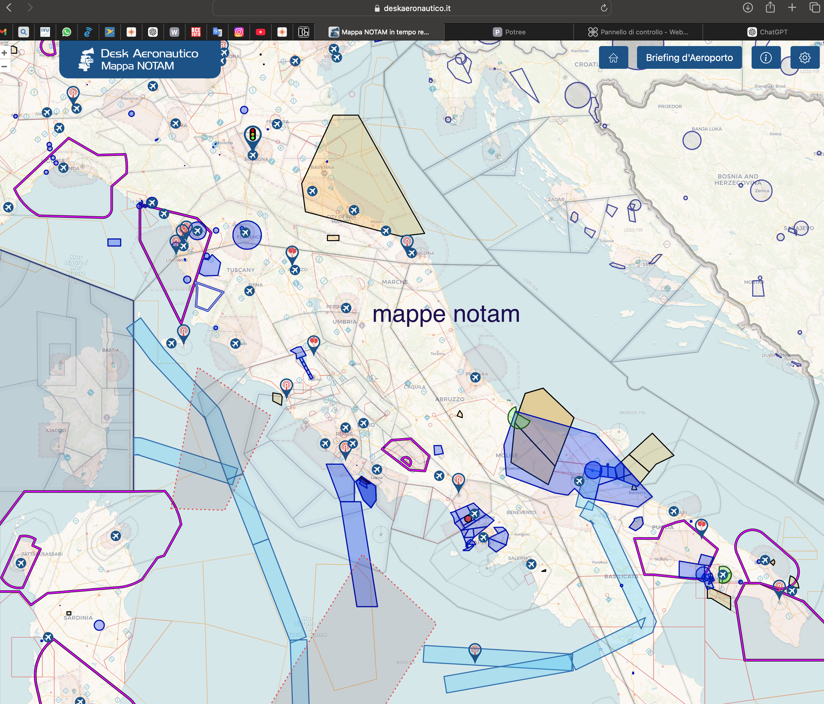Go back with the Safari back arrow
Viewport: 824px width, 704px height.
coord(9,7)
